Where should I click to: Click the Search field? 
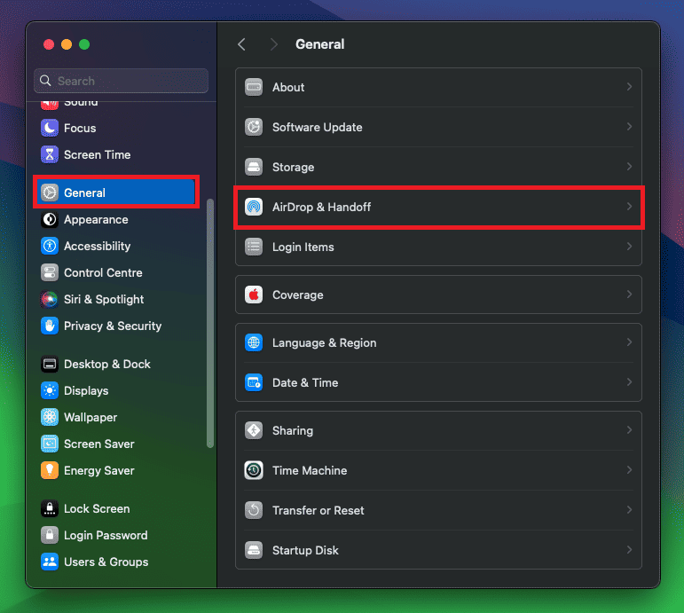click(122, 81)
